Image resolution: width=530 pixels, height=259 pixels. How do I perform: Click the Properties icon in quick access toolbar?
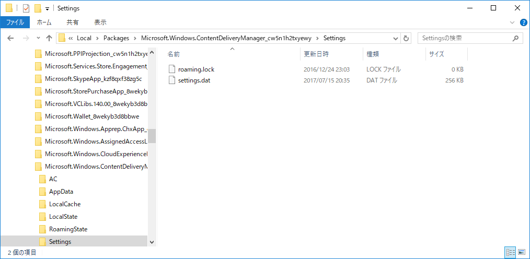click(26, 8)
